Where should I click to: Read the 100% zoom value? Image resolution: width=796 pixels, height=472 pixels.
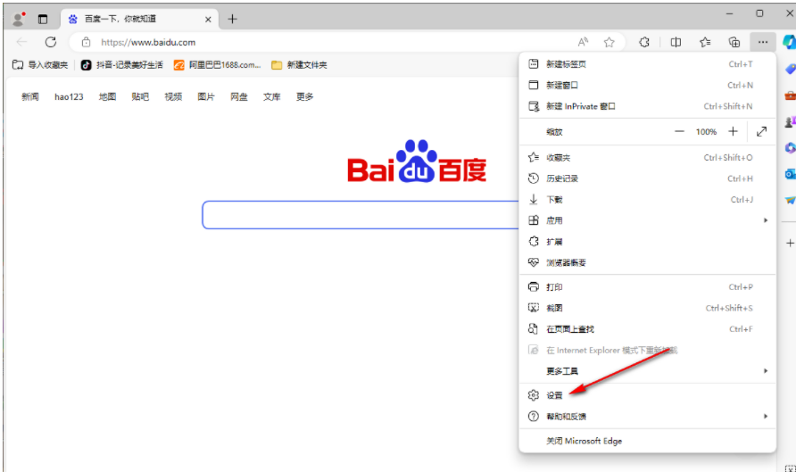point(706,131)
